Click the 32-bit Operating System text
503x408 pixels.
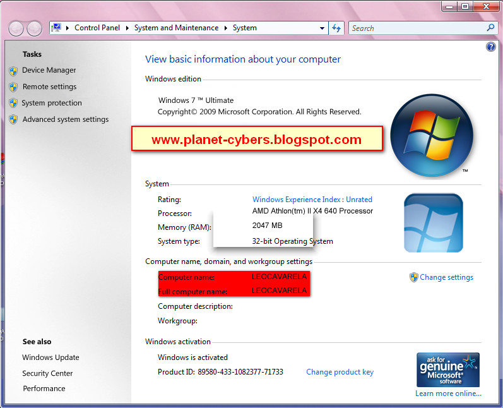(293, 241)
